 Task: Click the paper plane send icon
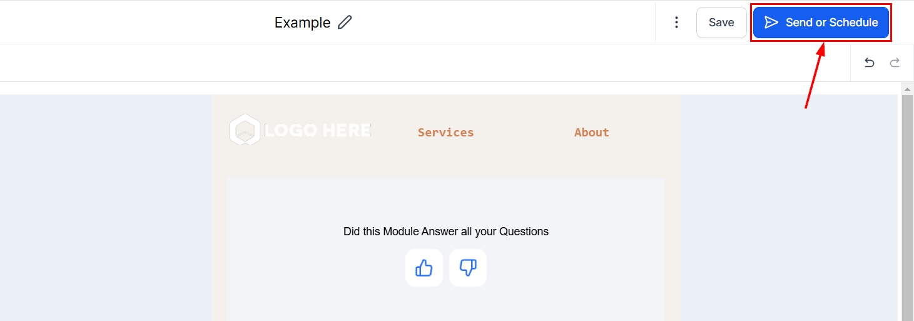[771, 23]
